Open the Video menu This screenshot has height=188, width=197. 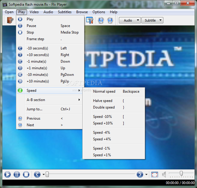(34, 12)
